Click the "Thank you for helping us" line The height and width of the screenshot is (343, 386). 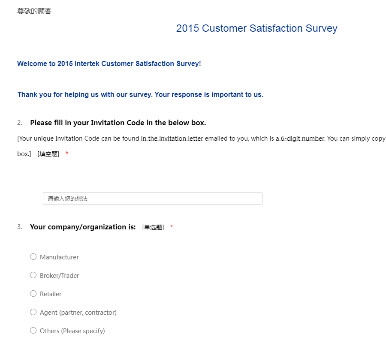click(140, 94)
